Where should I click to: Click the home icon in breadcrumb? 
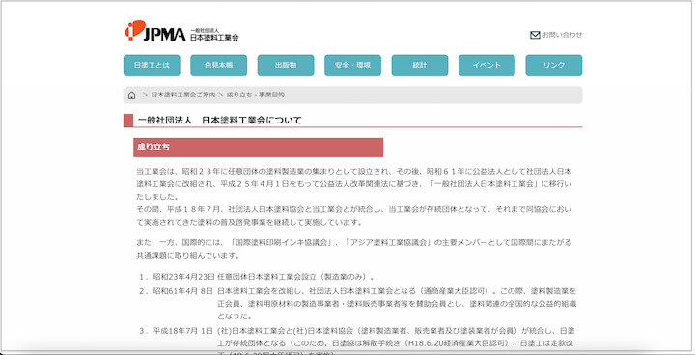pos(131,96)
